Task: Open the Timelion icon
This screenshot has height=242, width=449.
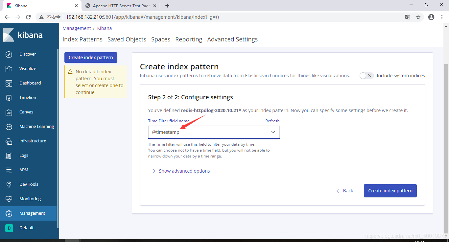Action: pyautogui.click(x=9, y=98)
